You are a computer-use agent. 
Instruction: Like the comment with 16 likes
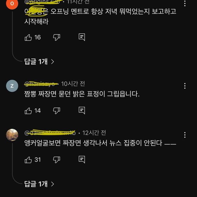pyautogui.click(x=28, y=37)
